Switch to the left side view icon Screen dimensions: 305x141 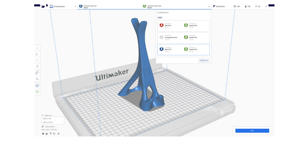54,134
